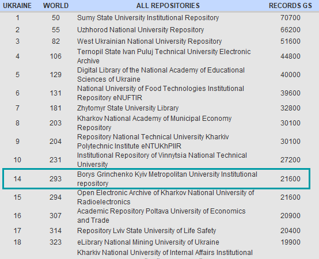Open Poltava University of Economics and Trade repository
The height and width of the screenshot is (259, 319).
point(161,216)
